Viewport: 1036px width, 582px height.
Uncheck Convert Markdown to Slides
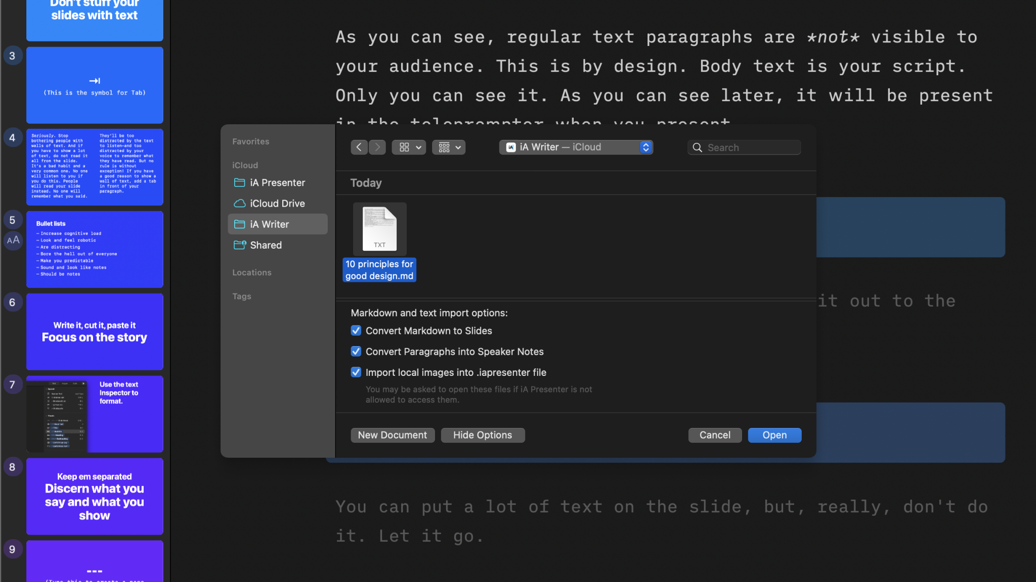tap(356, 330)
